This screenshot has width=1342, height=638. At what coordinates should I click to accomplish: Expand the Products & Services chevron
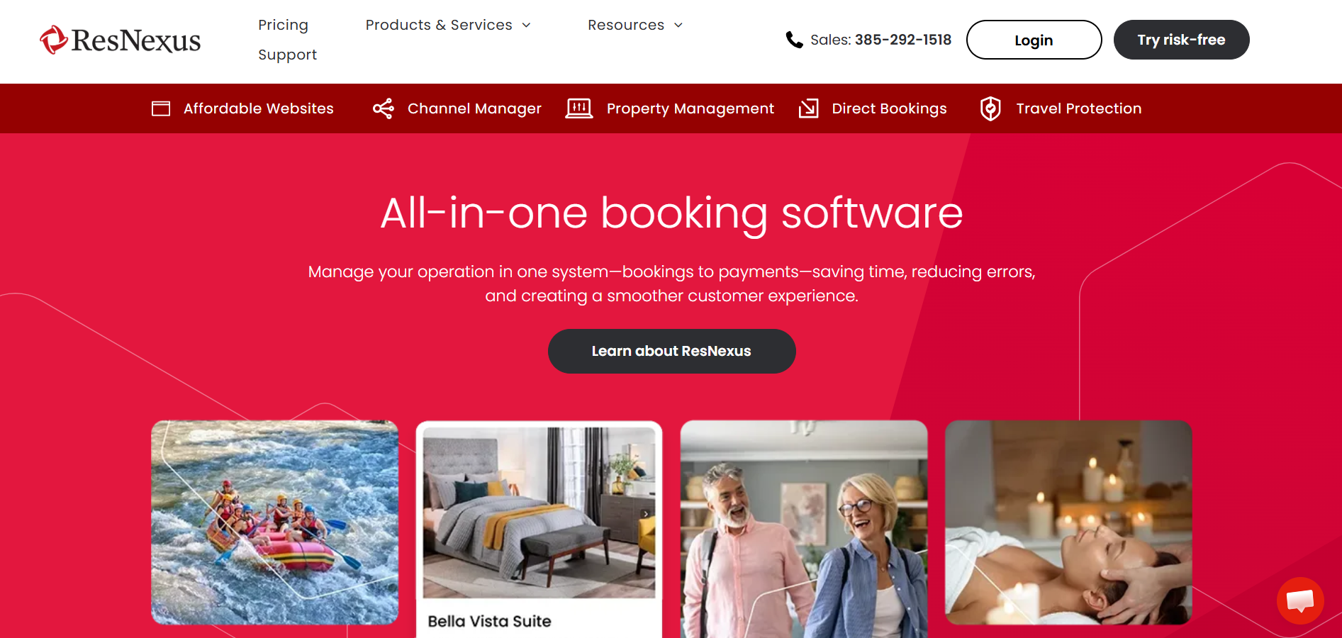click(526, 26)
